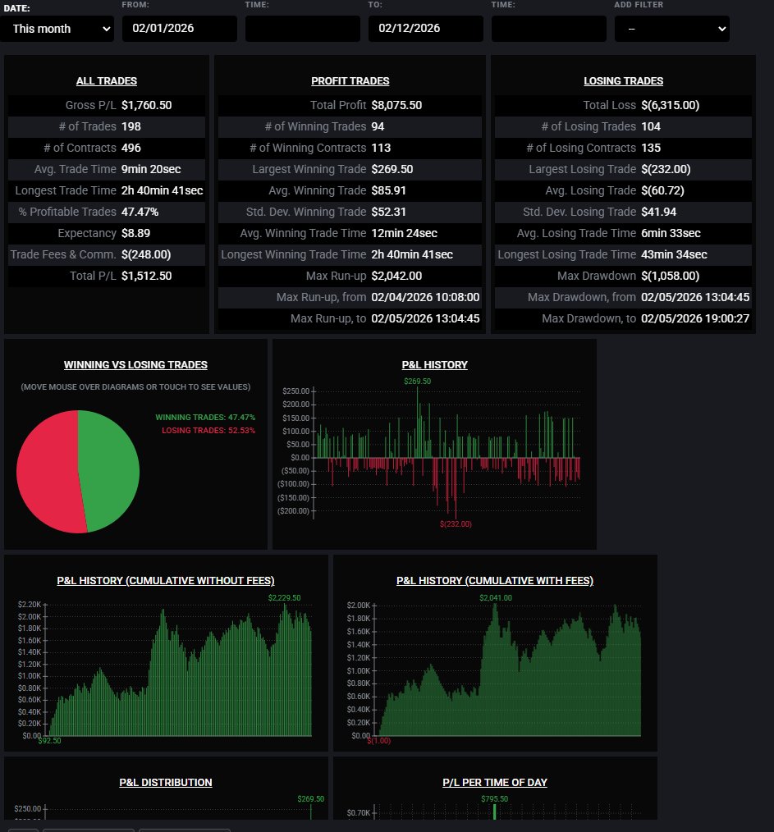Click Largest Losing Trade value $(232.00)
This screenshot has width=774, height=832.
(x=666, y=169)
